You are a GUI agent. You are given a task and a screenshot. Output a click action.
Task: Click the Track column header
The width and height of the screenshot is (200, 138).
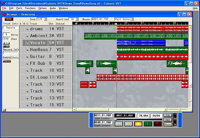pyautogui.click(x=38, y=24)
